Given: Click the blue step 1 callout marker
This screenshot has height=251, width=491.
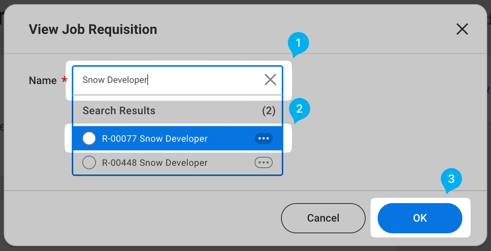Looking at the screenshot, I should point(298,43).
